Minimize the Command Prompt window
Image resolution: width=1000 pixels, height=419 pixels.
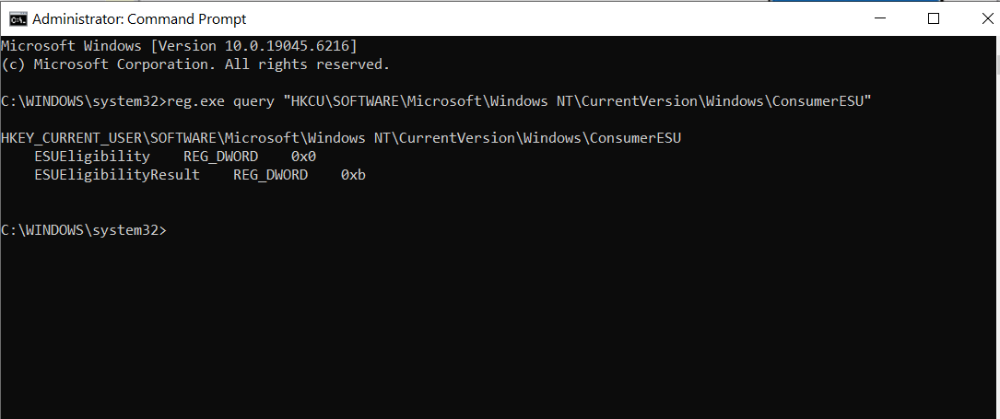tap(882, 18)
